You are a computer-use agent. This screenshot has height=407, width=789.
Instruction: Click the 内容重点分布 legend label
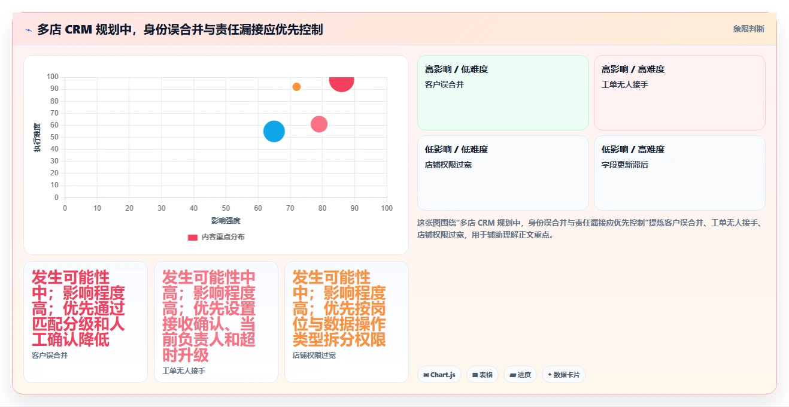pos(223,237)
